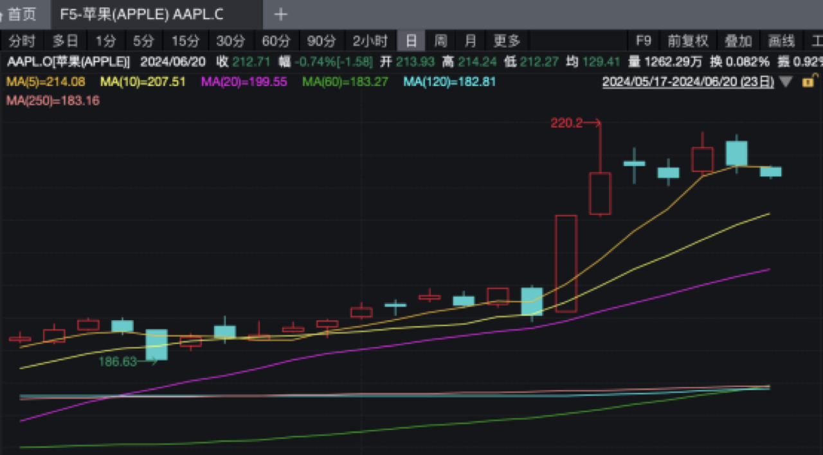This screenshot has height=455, width=823.
Task: Click the MA(5)=214.08 indicator label
Action: (45, 82)
